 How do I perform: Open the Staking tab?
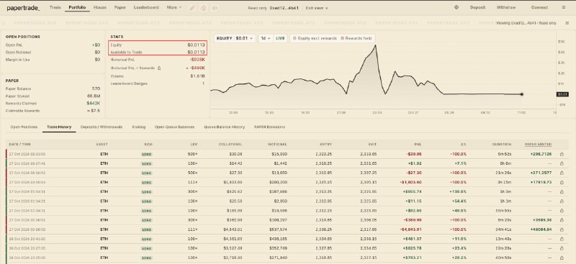(x=139, y=127)
